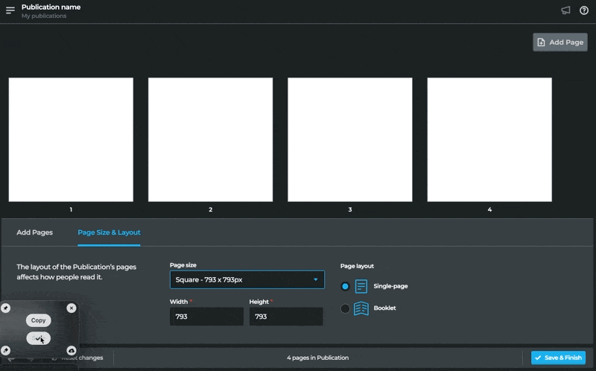Open the Page size dropdown

pyautogui.click(x=247, y=279)
